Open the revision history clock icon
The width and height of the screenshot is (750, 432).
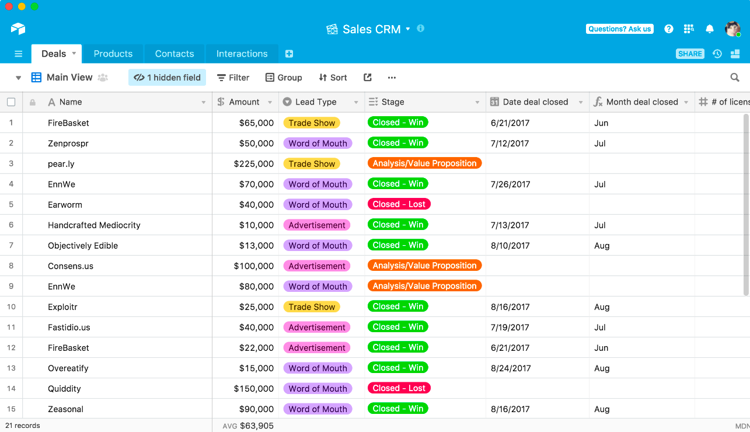point(717,54)
